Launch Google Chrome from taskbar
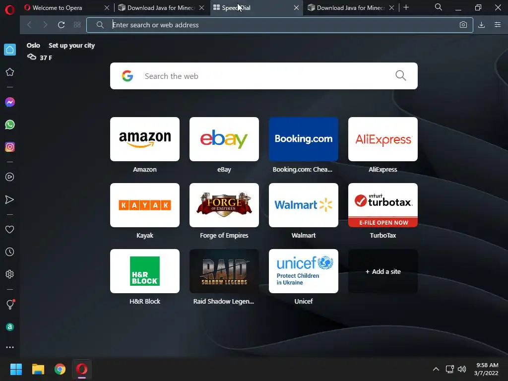 (60, 369)
